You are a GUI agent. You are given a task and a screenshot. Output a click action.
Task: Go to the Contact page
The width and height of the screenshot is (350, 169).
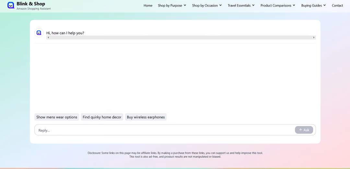point(337,6)
